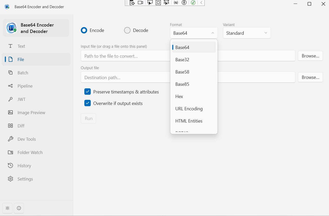Toggle the display layout adorners square icon
The image size is (329, 216).
point(158,3)
